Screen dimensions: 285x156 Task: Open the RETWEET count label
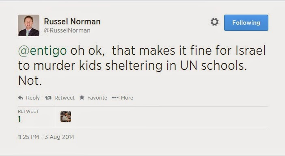click(x=28, y=111)
